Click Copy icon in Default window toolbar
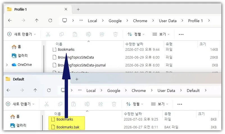The height and width of the screenshot is (134, 225). pyautogui.click(x=60, y=104)
